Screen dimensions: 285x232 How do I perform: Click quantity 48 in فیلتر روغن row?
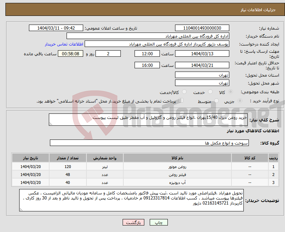pyautogui.click(x=68, y=175)
